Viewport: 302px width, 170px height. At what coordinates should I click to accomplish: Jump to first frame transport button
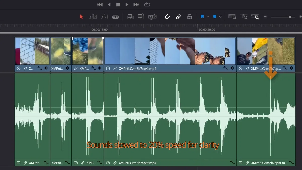tap(100, 4)
